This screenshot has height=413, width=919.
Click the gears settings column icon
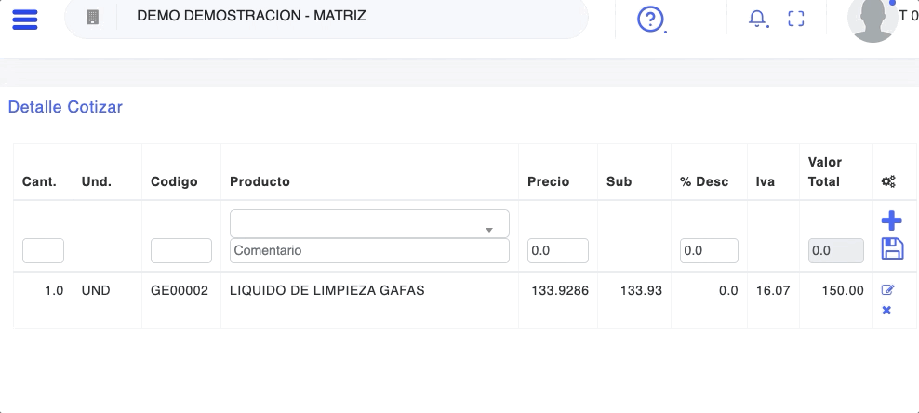[888, 182]
